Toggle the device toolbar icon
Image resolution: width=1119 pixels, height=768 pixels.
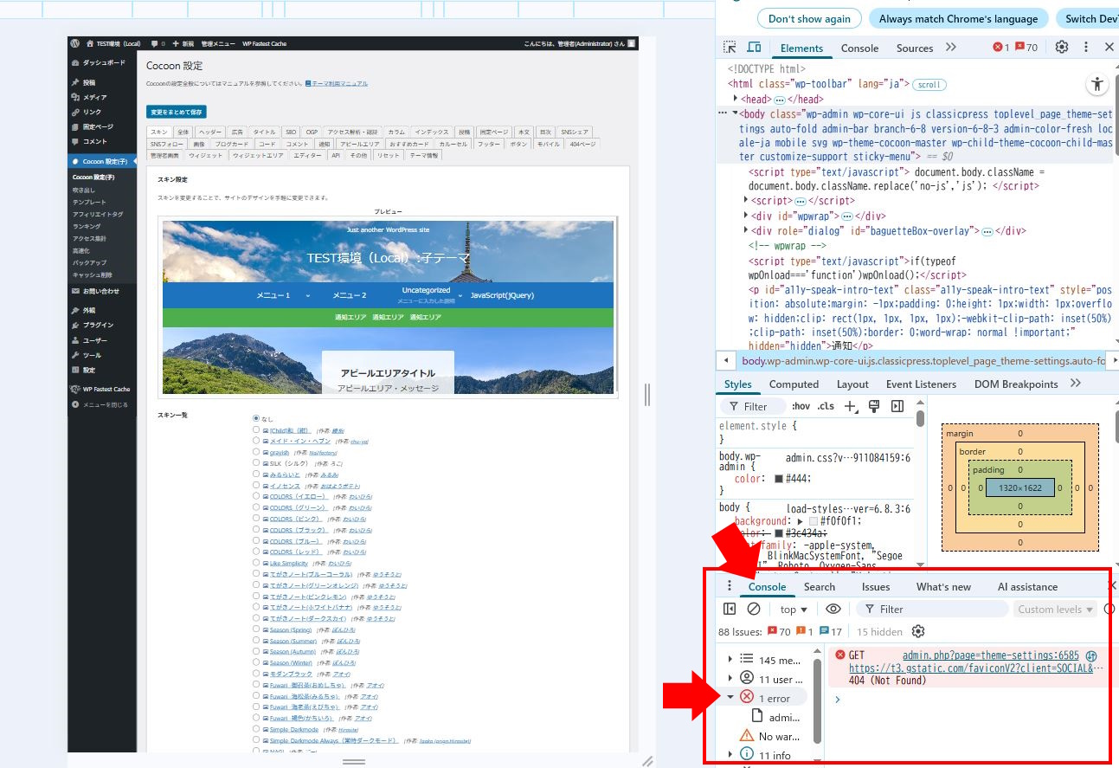click(754, 48)
